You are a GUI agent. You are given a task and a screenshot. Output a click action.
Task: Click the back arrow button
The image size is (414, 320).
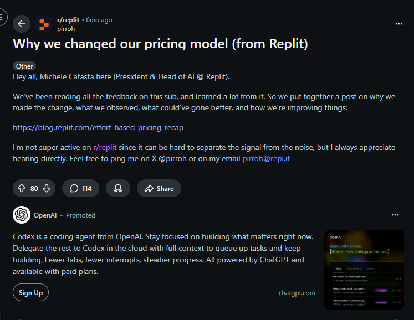[22, 23]
